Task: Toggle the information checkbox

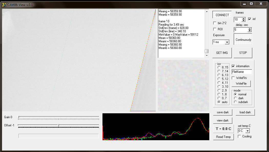Action: click(233, 66)
